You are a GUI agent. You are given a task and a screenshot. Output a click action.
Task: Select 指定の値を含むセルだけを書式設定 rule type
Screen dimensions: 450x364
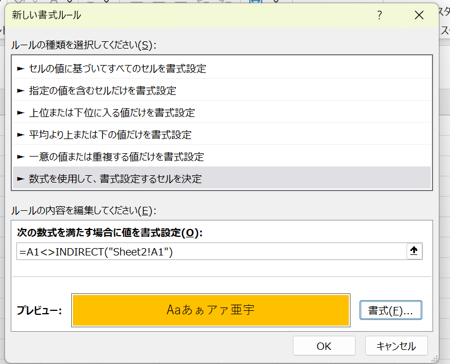[x=102, y=90]
